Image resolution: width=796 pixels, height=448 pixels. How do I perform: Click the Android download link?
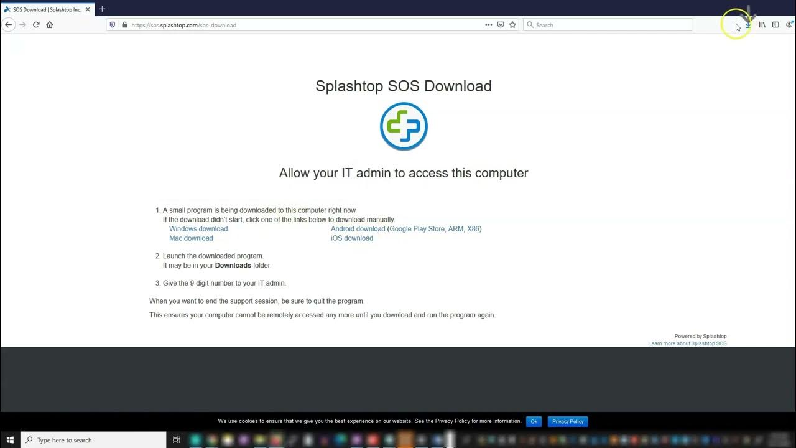click(x=358, y=229)
